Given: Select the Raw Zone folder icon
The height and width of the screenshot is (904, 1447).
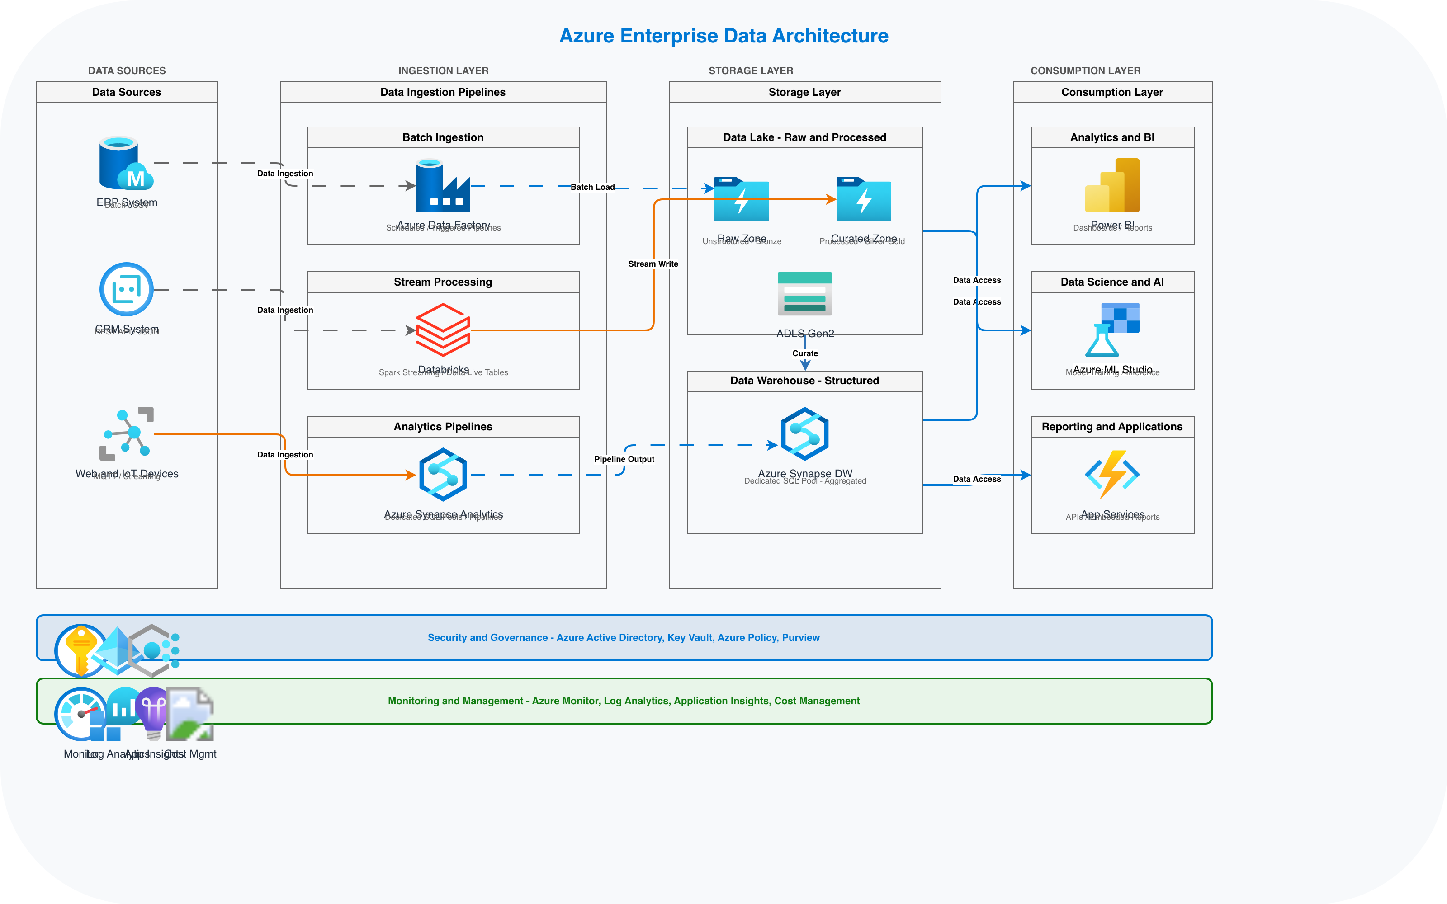Looking at the screenshot, I should (742, 199).
